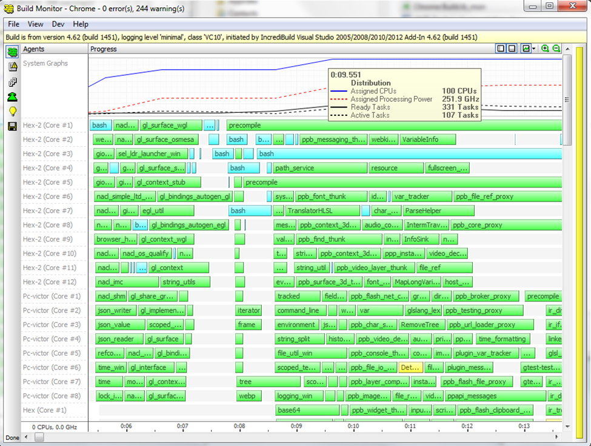The image size is (591, 446).
Task: Select the Hex-2 (Core #1) agent row
Action: click(47, 125)
